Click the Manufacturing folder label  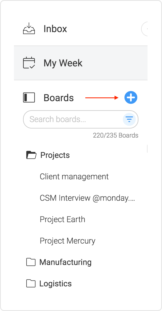65,262
